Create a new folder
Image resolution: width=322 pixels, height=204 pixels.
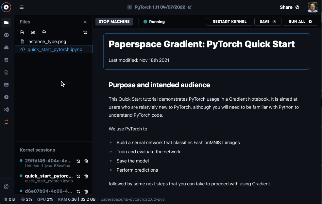(33, 32)
